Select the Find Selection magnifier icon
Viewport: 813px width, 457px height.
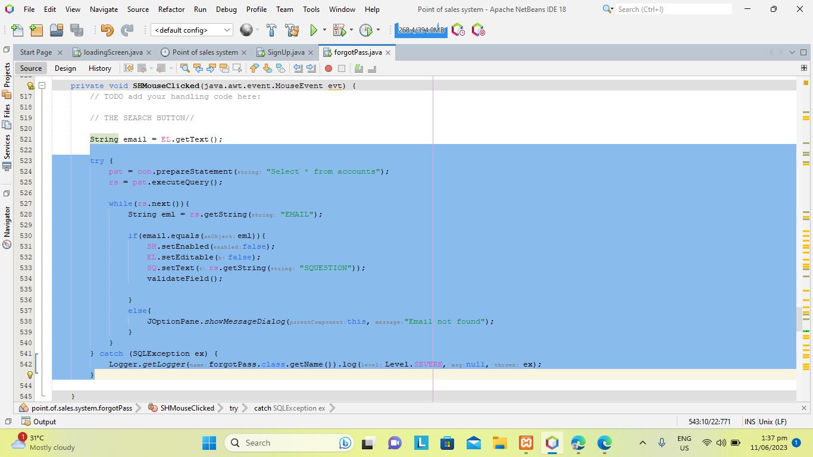tap(185, 68)
